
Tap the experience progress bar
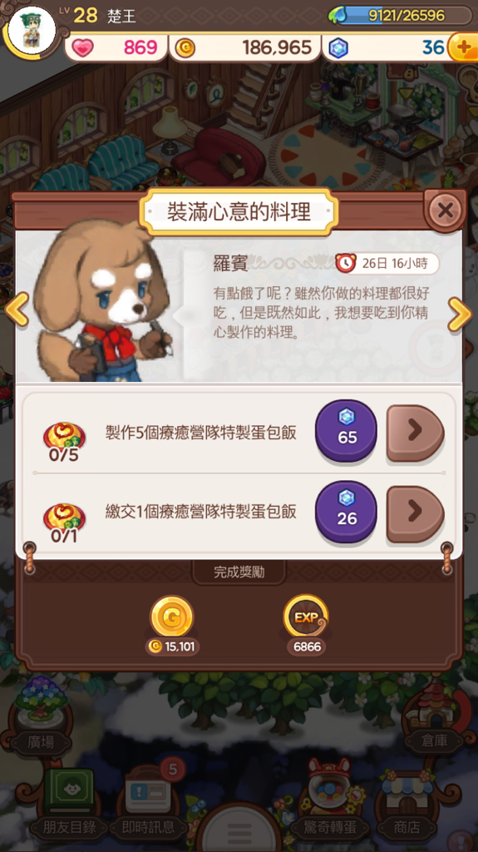401,15
